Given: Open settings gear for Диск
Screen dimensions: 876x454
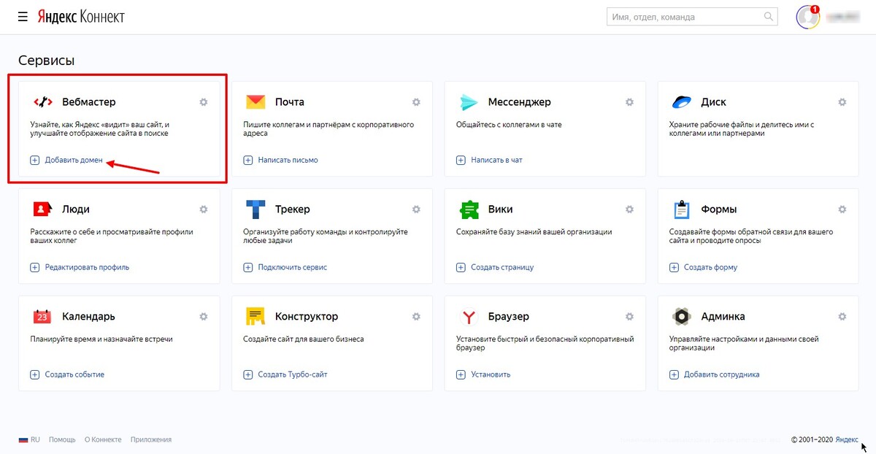Looking at the screenshot, I should click(x=842, y=102).
